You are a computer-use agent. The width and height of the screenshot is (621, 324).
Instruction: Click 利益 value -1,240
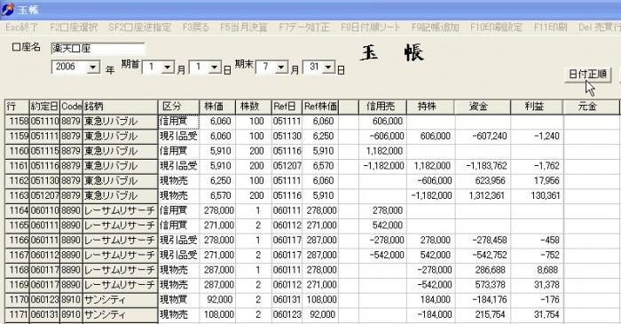tap(537, 136)
